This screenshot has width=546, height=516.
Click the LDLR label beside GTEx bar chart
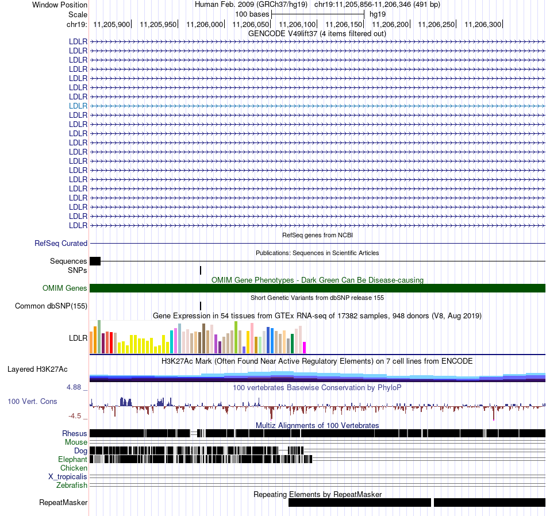pyautogui.click(x=78, y=338)
